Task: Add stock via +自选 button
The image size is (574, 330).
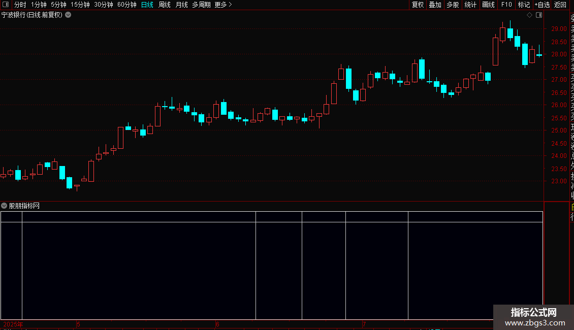Action: point(542,5)
